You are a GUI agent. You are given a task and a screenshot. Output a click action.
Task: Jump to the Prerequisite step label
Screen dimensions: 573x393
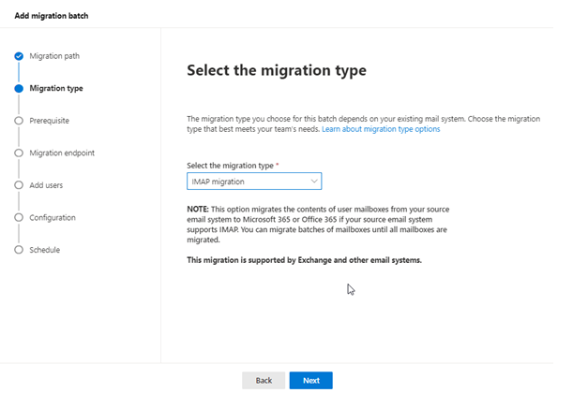click(50, 121)
